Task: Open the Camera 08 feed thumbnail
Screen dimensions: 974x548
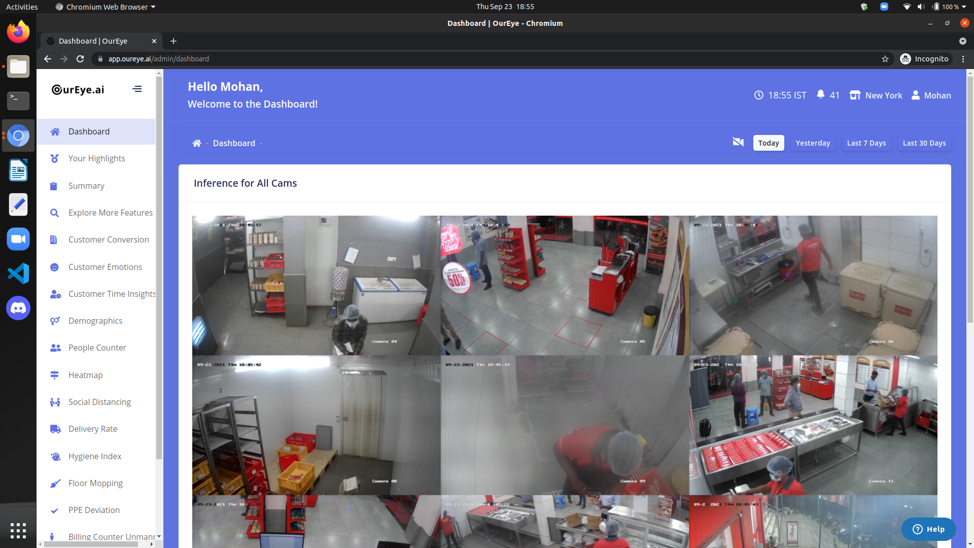Action: (x=316, y=425)
